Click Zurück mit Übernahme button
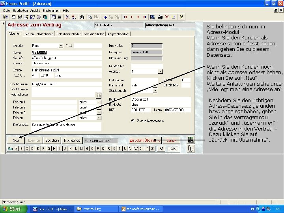 pyautogui.click(x=145, y=140)
